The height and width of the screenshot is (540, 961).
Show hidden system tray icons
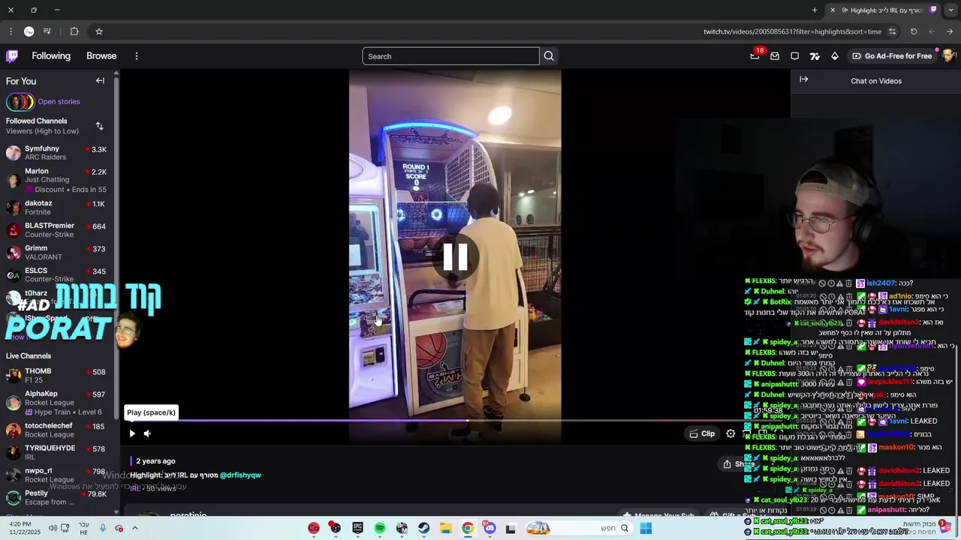tap(135, 528)
